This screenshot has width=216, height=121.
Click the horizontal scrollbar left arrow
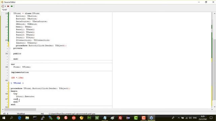point(3,109)
